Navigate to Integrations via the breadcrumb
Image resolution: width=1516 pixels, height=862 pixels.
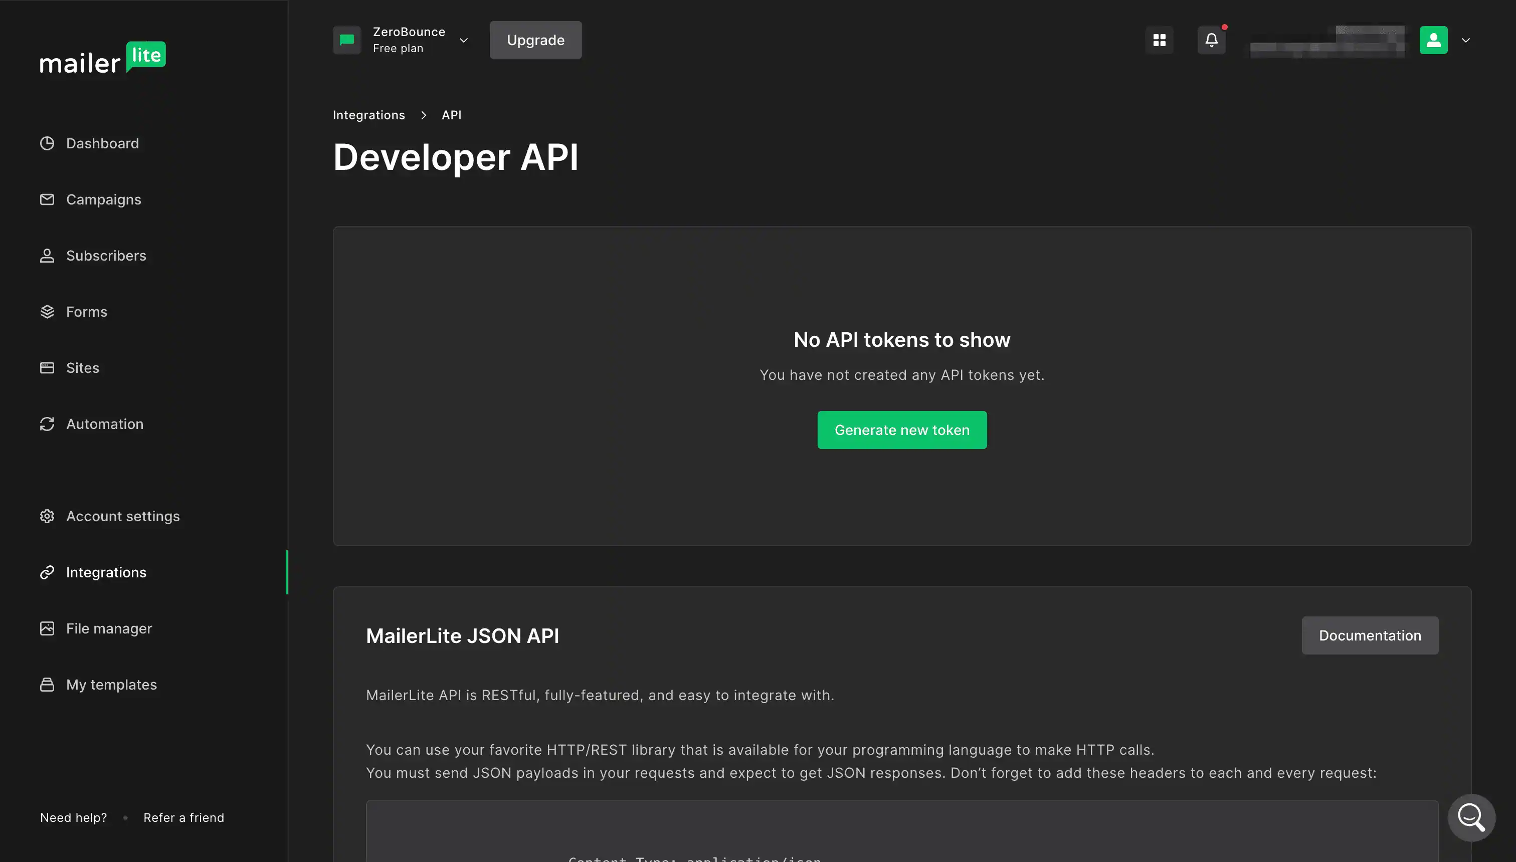(369, 115)
